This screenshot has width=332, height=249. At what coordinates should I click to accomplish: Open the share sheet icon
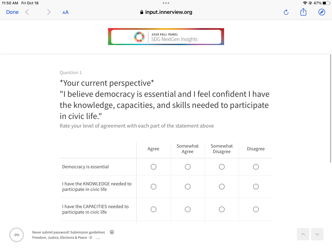point(303,12)
